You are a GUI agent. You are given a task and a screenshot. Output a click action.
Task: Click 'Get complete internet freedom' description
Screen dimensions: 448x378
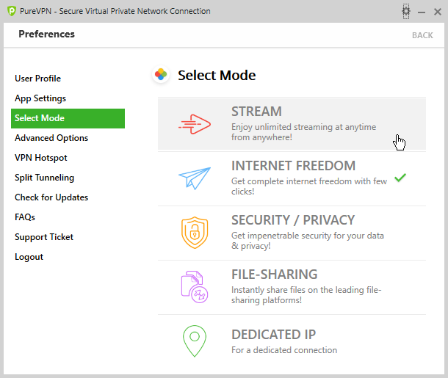[309, 186]
